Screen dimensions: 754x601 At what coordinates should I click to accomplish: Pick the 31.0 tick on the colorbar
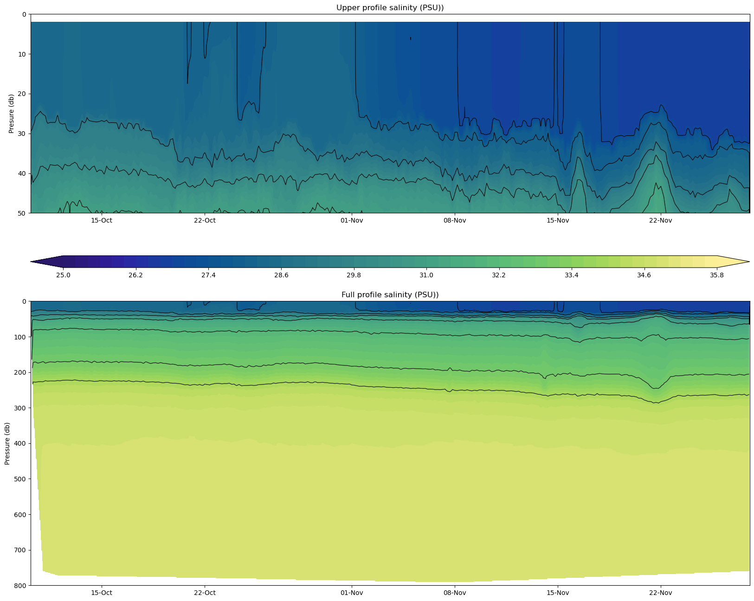pos(426,275)
